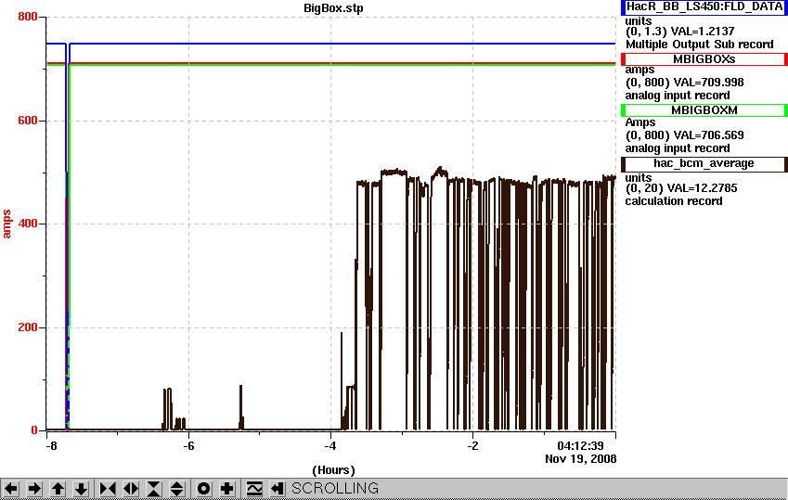Zoom in vertically with the hourglass-shaped icon

pyautogui.click(x=154, y=489)
